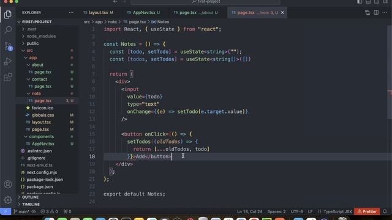Viewport: 392px width, 220px height.
Task: Click the notifications bell in status bar
Action: [385, 211]
